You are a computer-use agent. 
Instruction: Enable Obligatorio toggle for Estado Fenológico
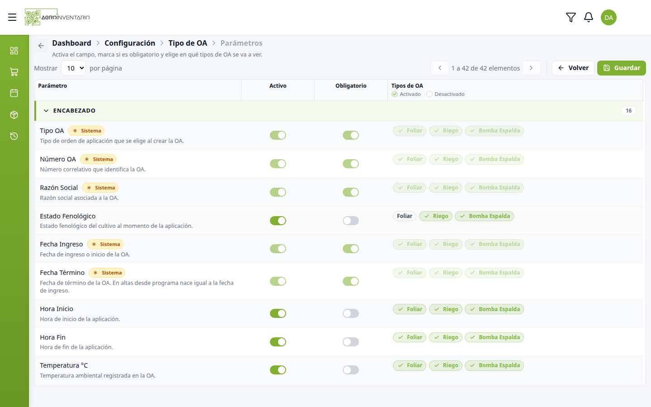pyautogui.click(x=351, y=221)
